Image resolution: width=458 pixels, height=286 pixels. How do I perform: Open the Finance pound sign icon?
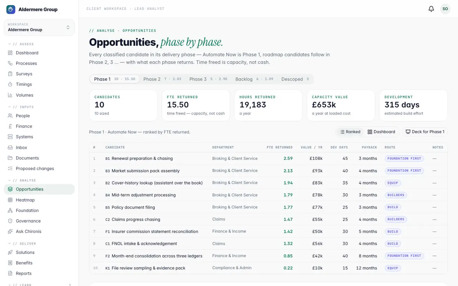click(10, 126)
